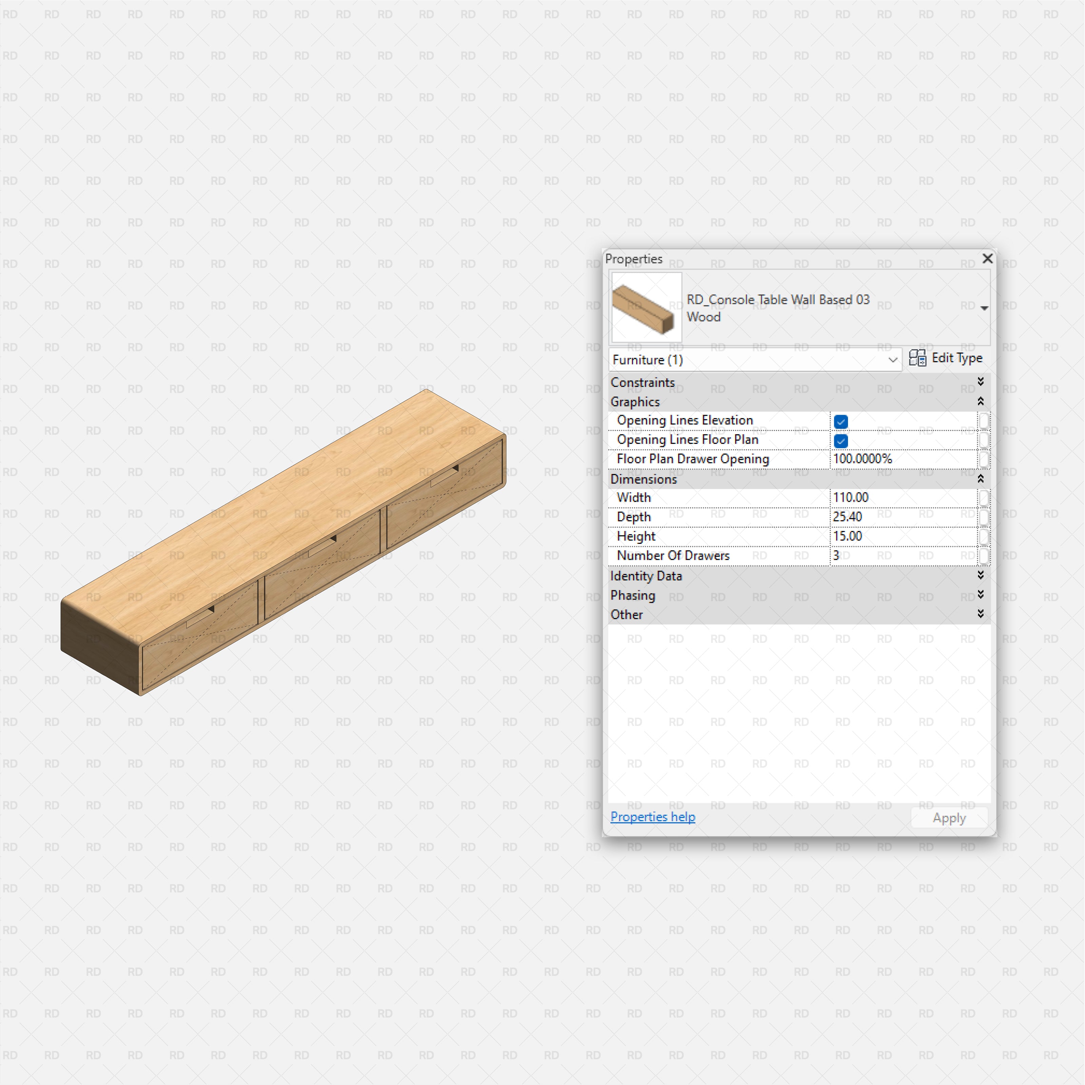Expand the Phasing section

[x=981, y=595]
